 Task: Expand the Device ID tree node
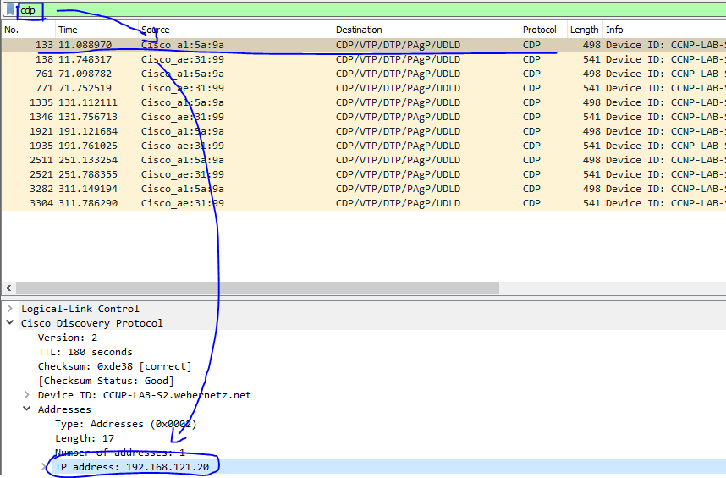(27, 395)
